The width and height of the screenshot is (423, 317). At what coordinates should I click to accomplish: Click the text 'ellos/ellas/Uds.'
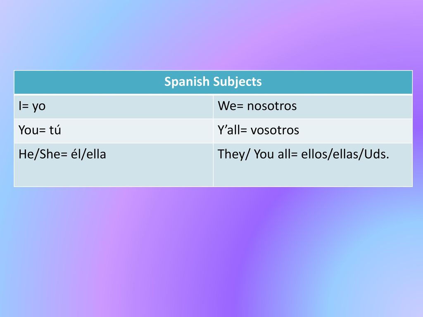345,154
